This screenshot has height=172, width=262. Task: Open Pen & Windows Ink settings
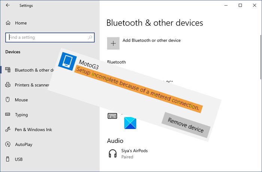pyautogui.click(x=28, y=130)
